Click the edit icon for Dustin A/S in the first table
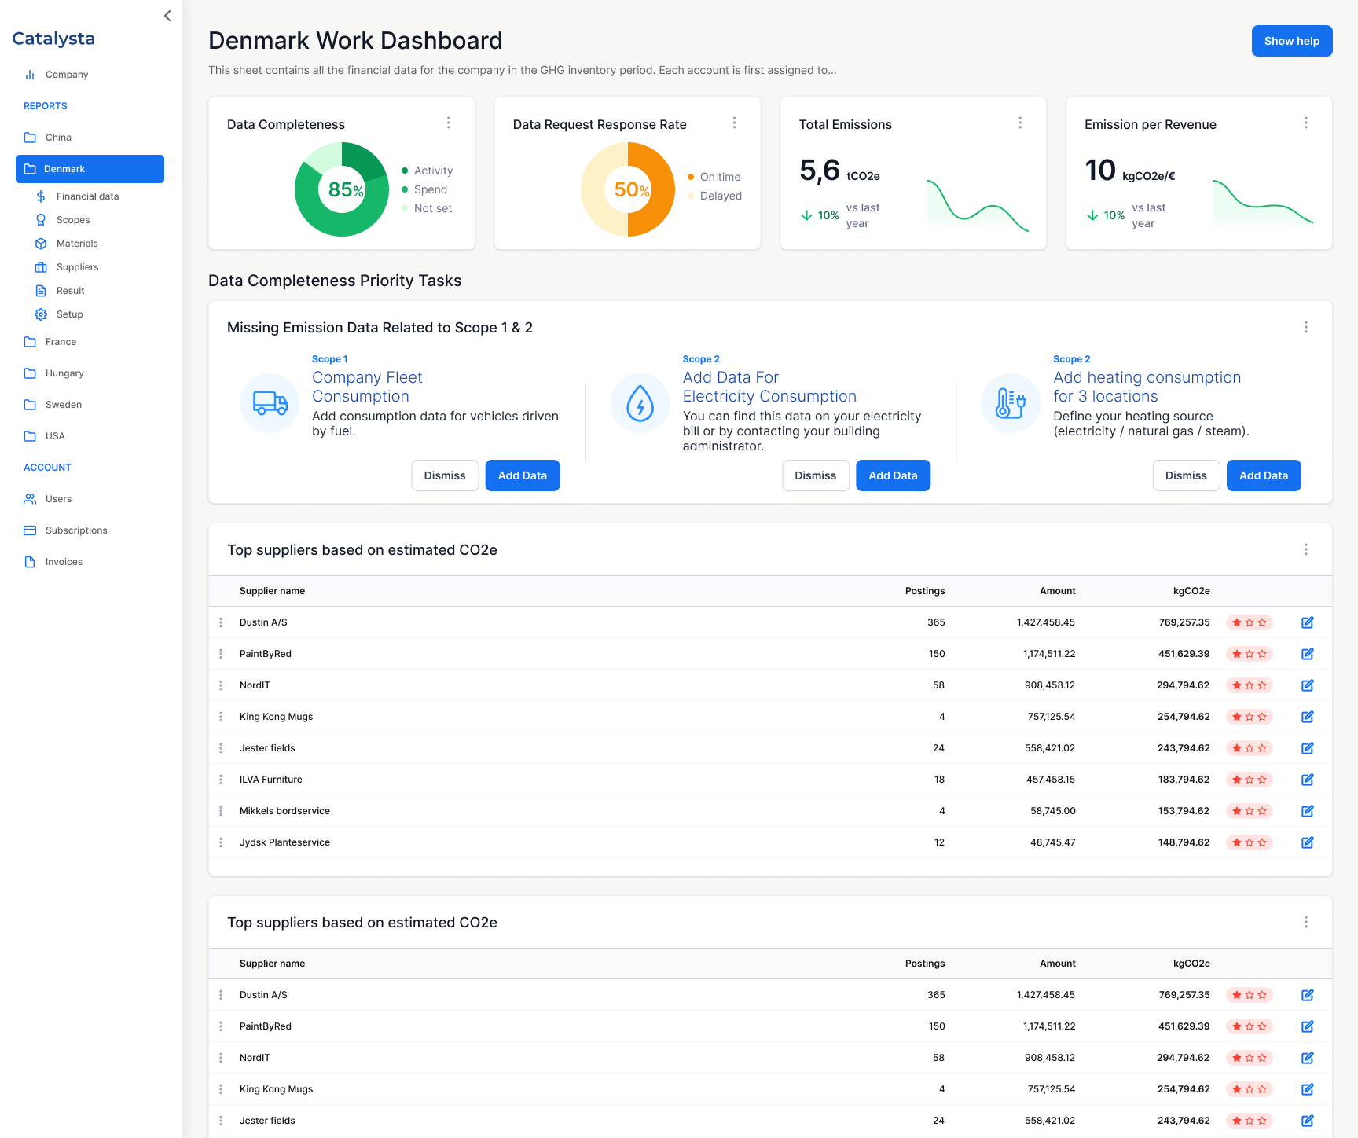 pos(1307,622)
